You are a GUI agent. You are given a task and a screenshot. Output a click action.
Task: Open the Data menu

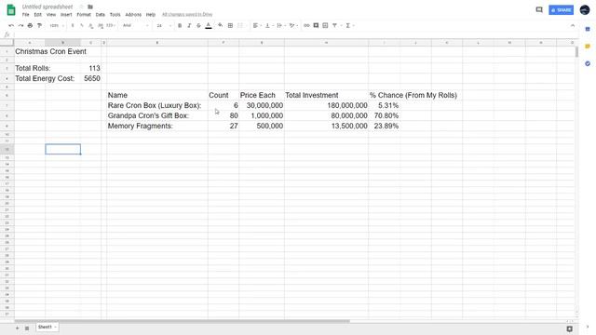point(100,15)
